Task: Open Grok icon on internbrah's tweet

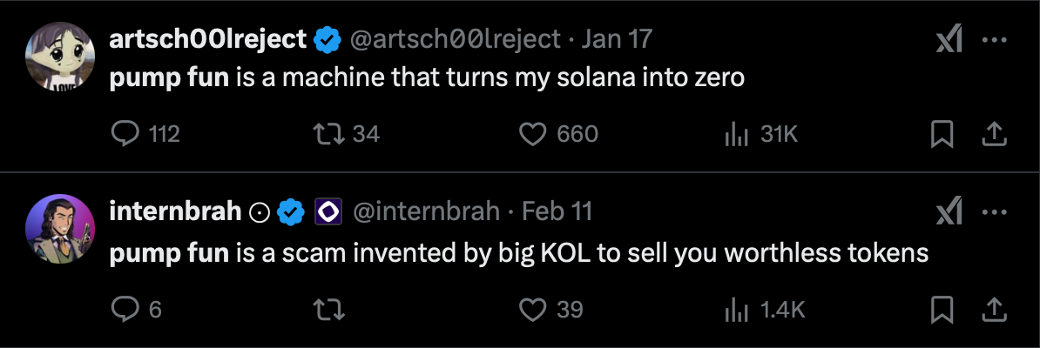Action: [948, 211]
